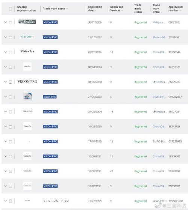The width and height of the screenshot is (188, 210).
Task: Sort by Application number arrow
Action: (180, 11)
